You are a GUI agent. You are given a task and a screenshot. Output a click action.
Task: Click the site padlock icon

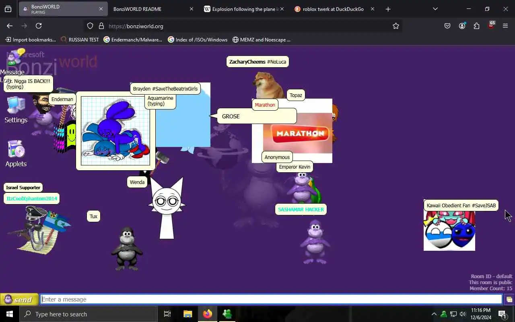(x=101, y=26)
